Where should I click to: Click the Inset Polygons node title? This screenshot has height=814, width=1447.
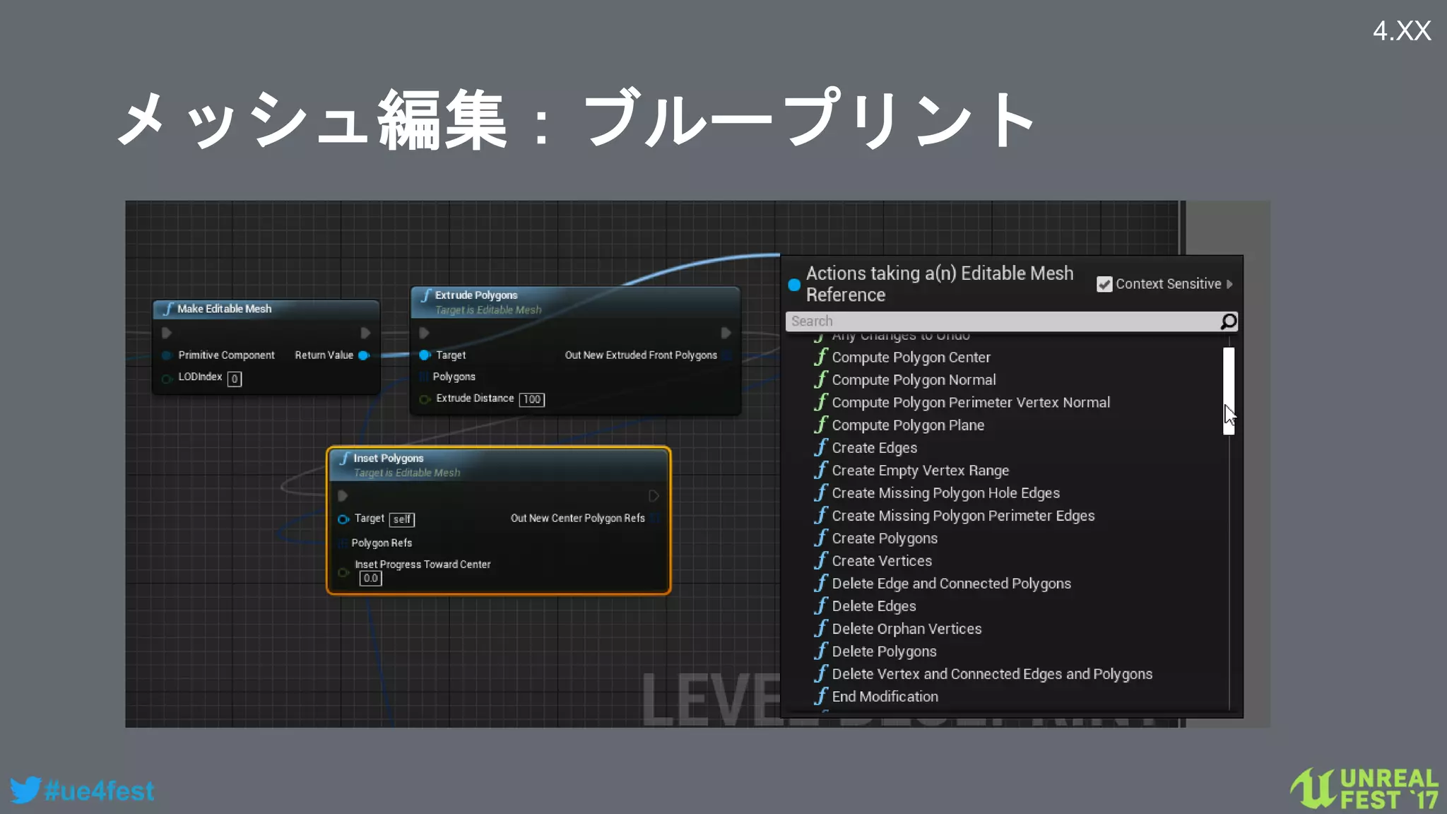pyautogui.click(x=389, y=459)
